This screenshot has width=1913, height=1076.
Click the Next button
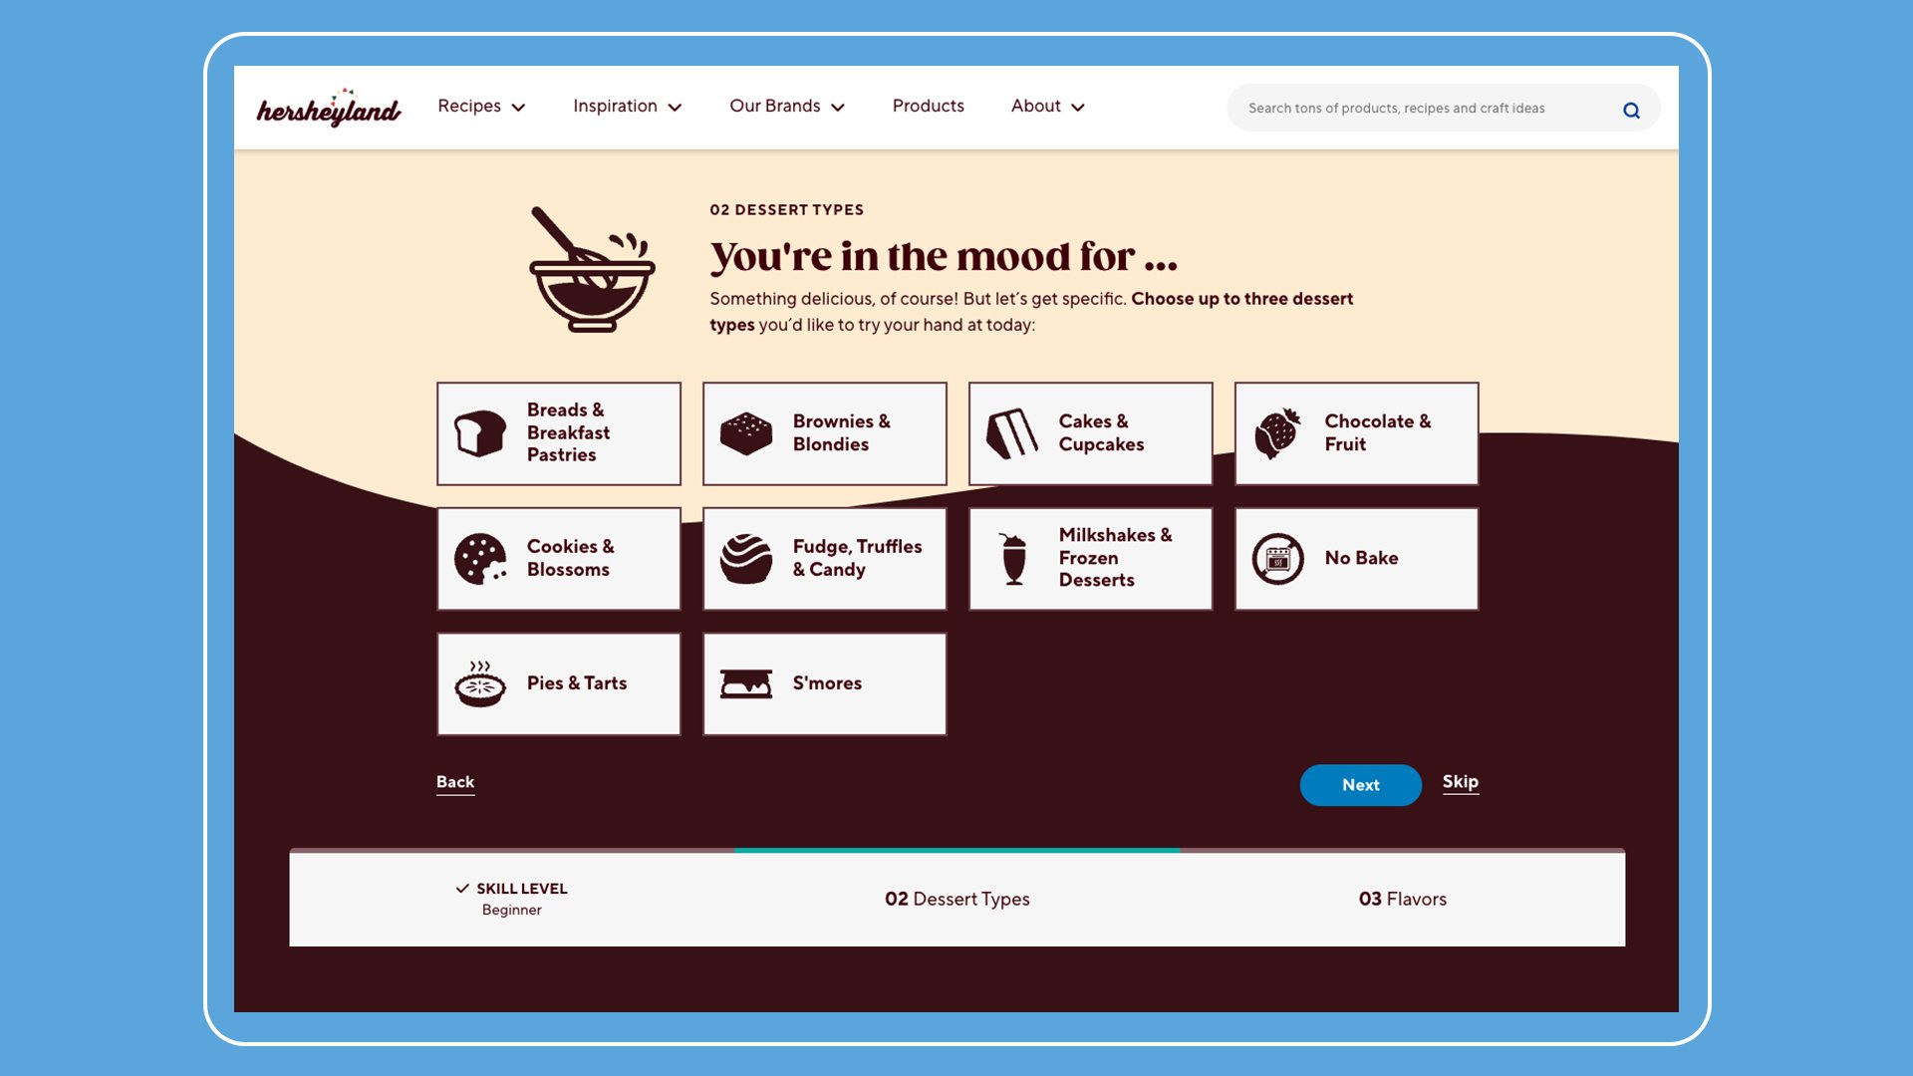[x=1360, y=784]
